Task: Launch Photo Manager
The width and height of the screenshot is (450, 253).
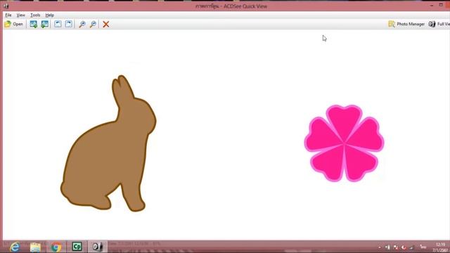Action: coord(406,24)
